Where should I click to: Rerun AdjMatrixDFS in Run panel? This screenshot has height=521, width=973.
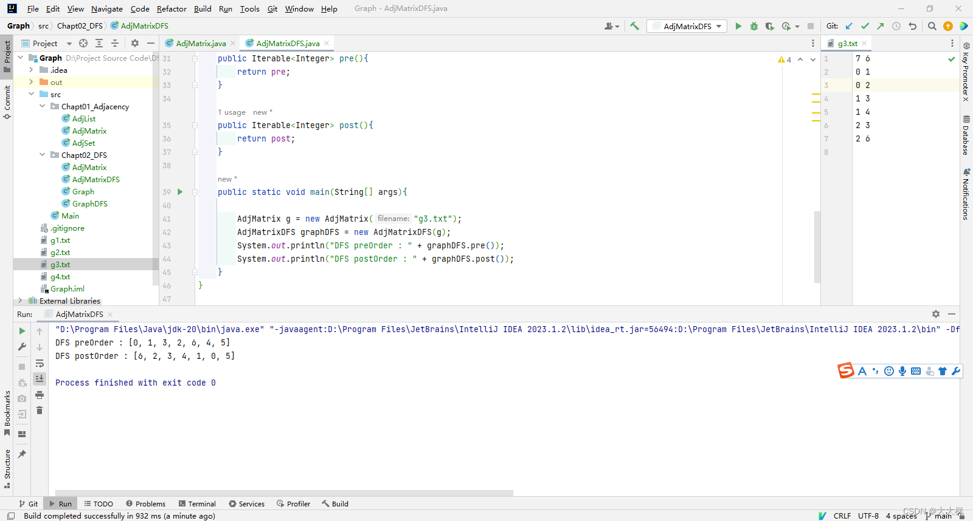point(22,331)
